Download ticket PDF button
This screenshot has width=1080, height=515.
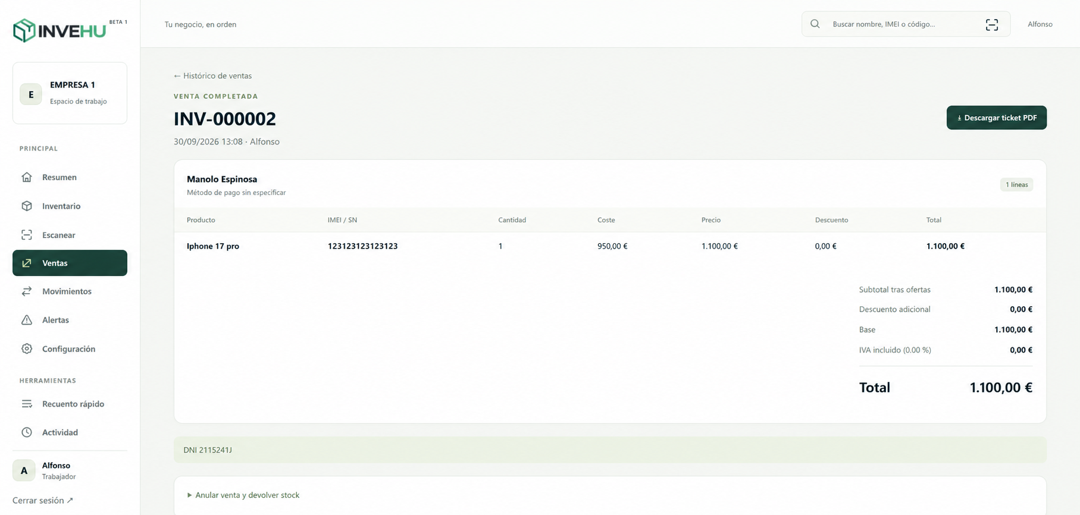point(997,118)
